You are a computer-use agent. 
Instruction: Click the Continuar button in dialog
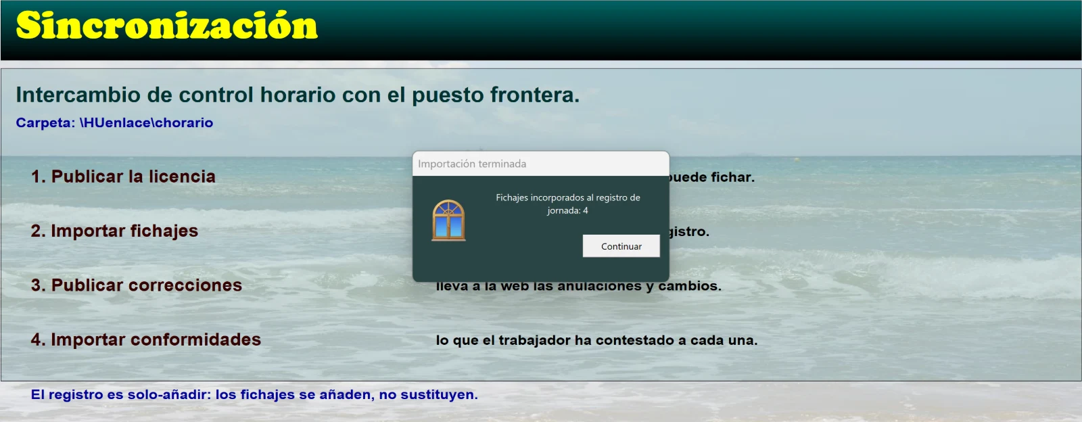[621, 246]
